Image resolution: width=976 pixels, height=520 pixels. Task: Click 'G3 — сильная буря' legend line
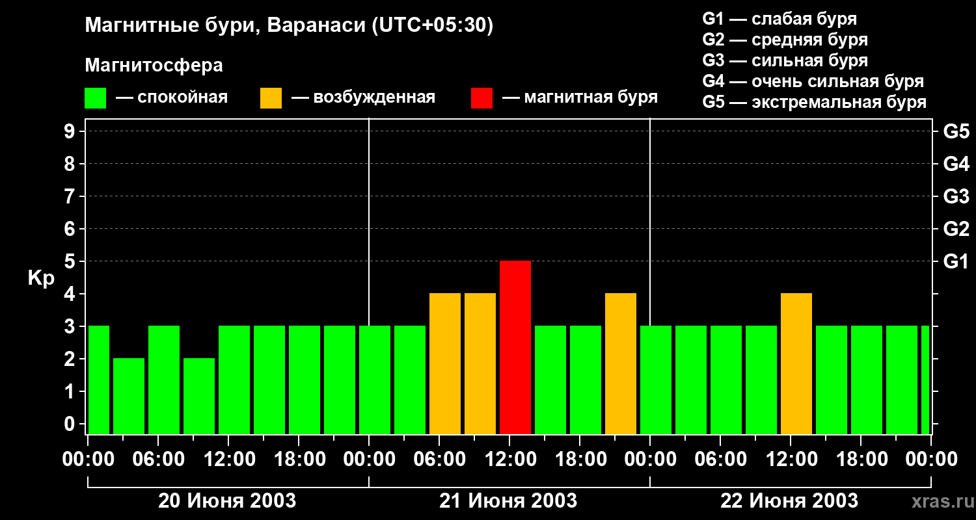[785, 60]
